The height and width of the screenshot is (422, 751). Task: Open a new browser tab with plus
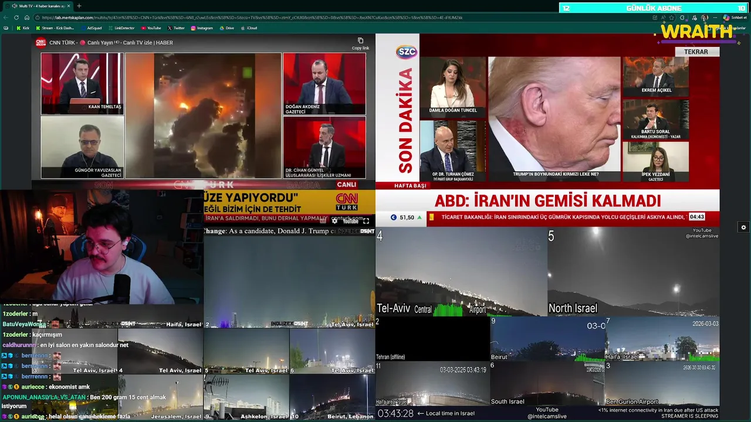79,6
